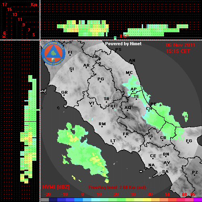
Task: Click the GR city label on map
Action: pos(64,93)
